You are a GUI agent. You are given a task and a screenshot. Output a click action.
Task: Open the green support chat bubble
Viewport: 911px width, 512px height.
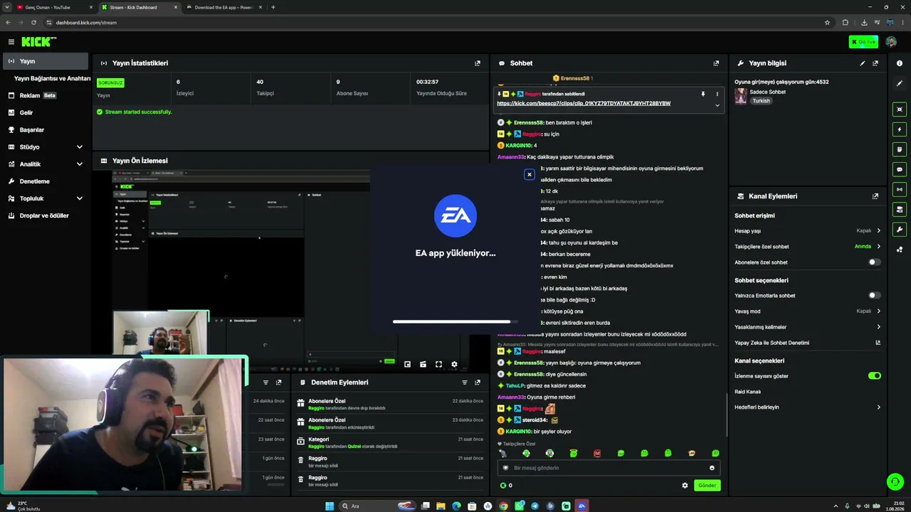pos(895,481)
